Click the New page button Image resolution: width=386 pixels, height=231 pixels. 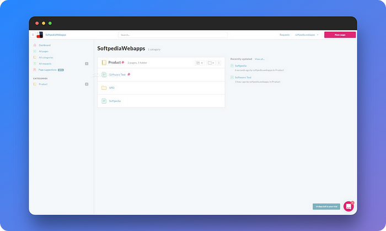(x=340, y=35)
